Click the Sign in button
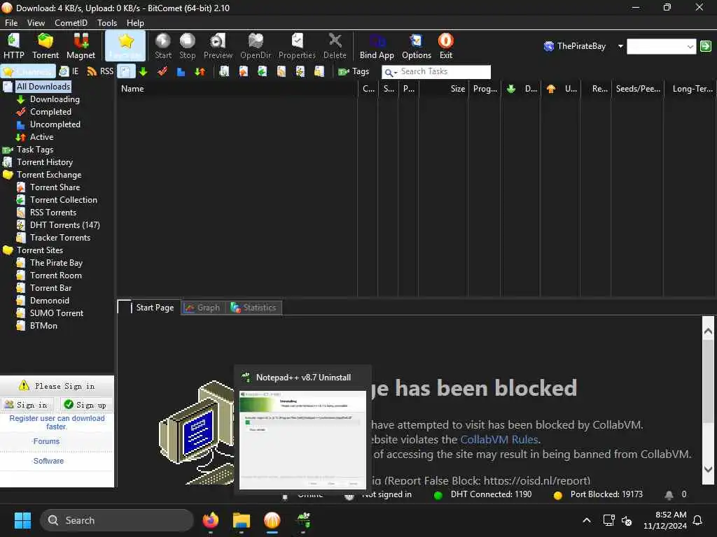The width and height of the screenshot is (717, 537). 27,405
